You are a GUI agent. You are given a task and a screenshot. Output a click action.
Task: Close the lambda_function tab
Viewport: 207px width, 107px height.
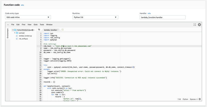(58, 30)
